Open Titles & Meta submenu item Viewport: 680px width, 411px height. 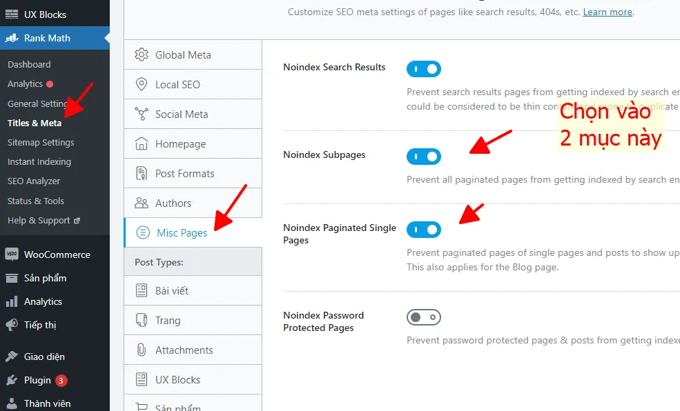tap(35, 123)
